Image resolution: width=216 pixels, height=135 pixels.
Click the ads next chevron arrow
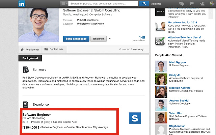pos(211,13)
